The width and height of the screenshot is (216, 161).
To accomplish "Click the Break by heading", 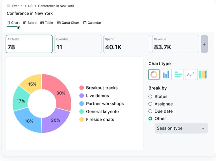I will point(158,88).
